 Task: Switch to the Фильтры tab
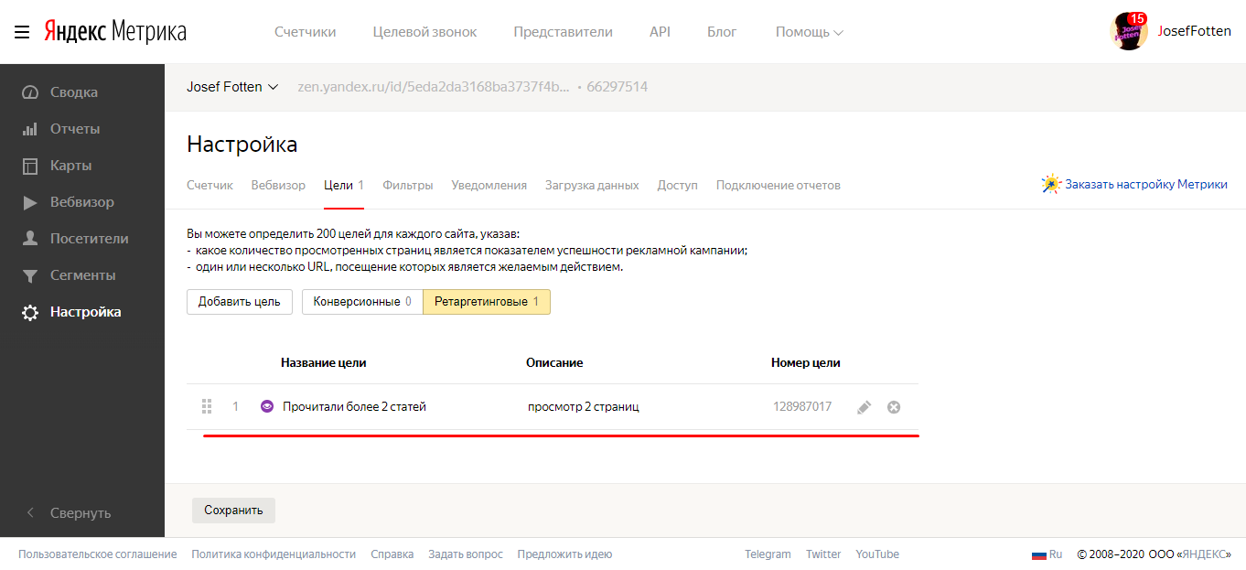pos(407,185)
